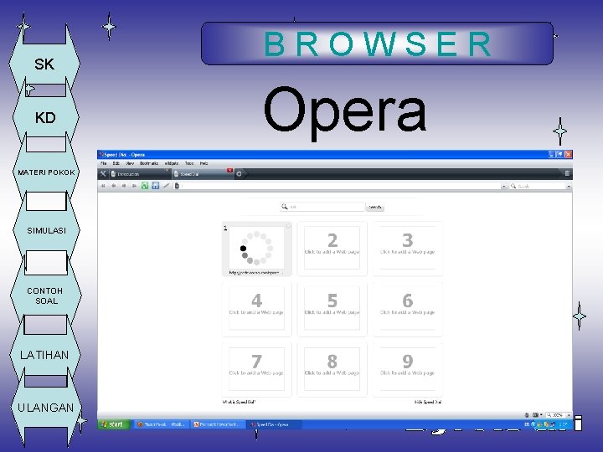Viewport: 603px width, 452px height.
Task: Switch to Mozilla Firefox taskbar item
Action: coord(162,424)
